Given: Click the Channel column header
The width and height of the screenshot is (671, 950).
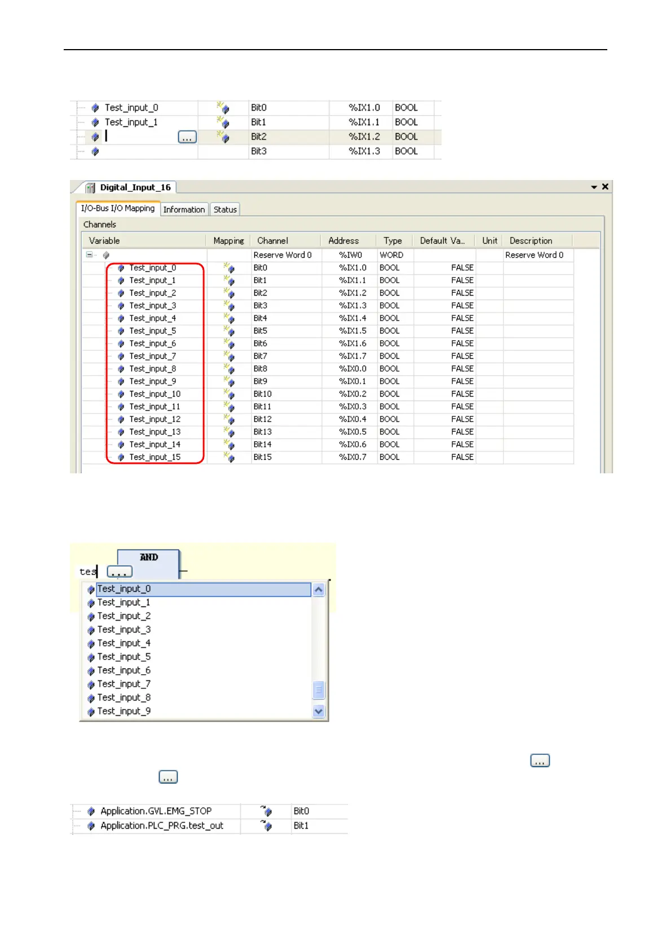Looking at the screenshot, I should [x=285, y=240].
